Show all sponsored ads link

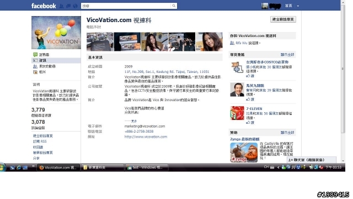pyautogui.click(x=287, y=133)
